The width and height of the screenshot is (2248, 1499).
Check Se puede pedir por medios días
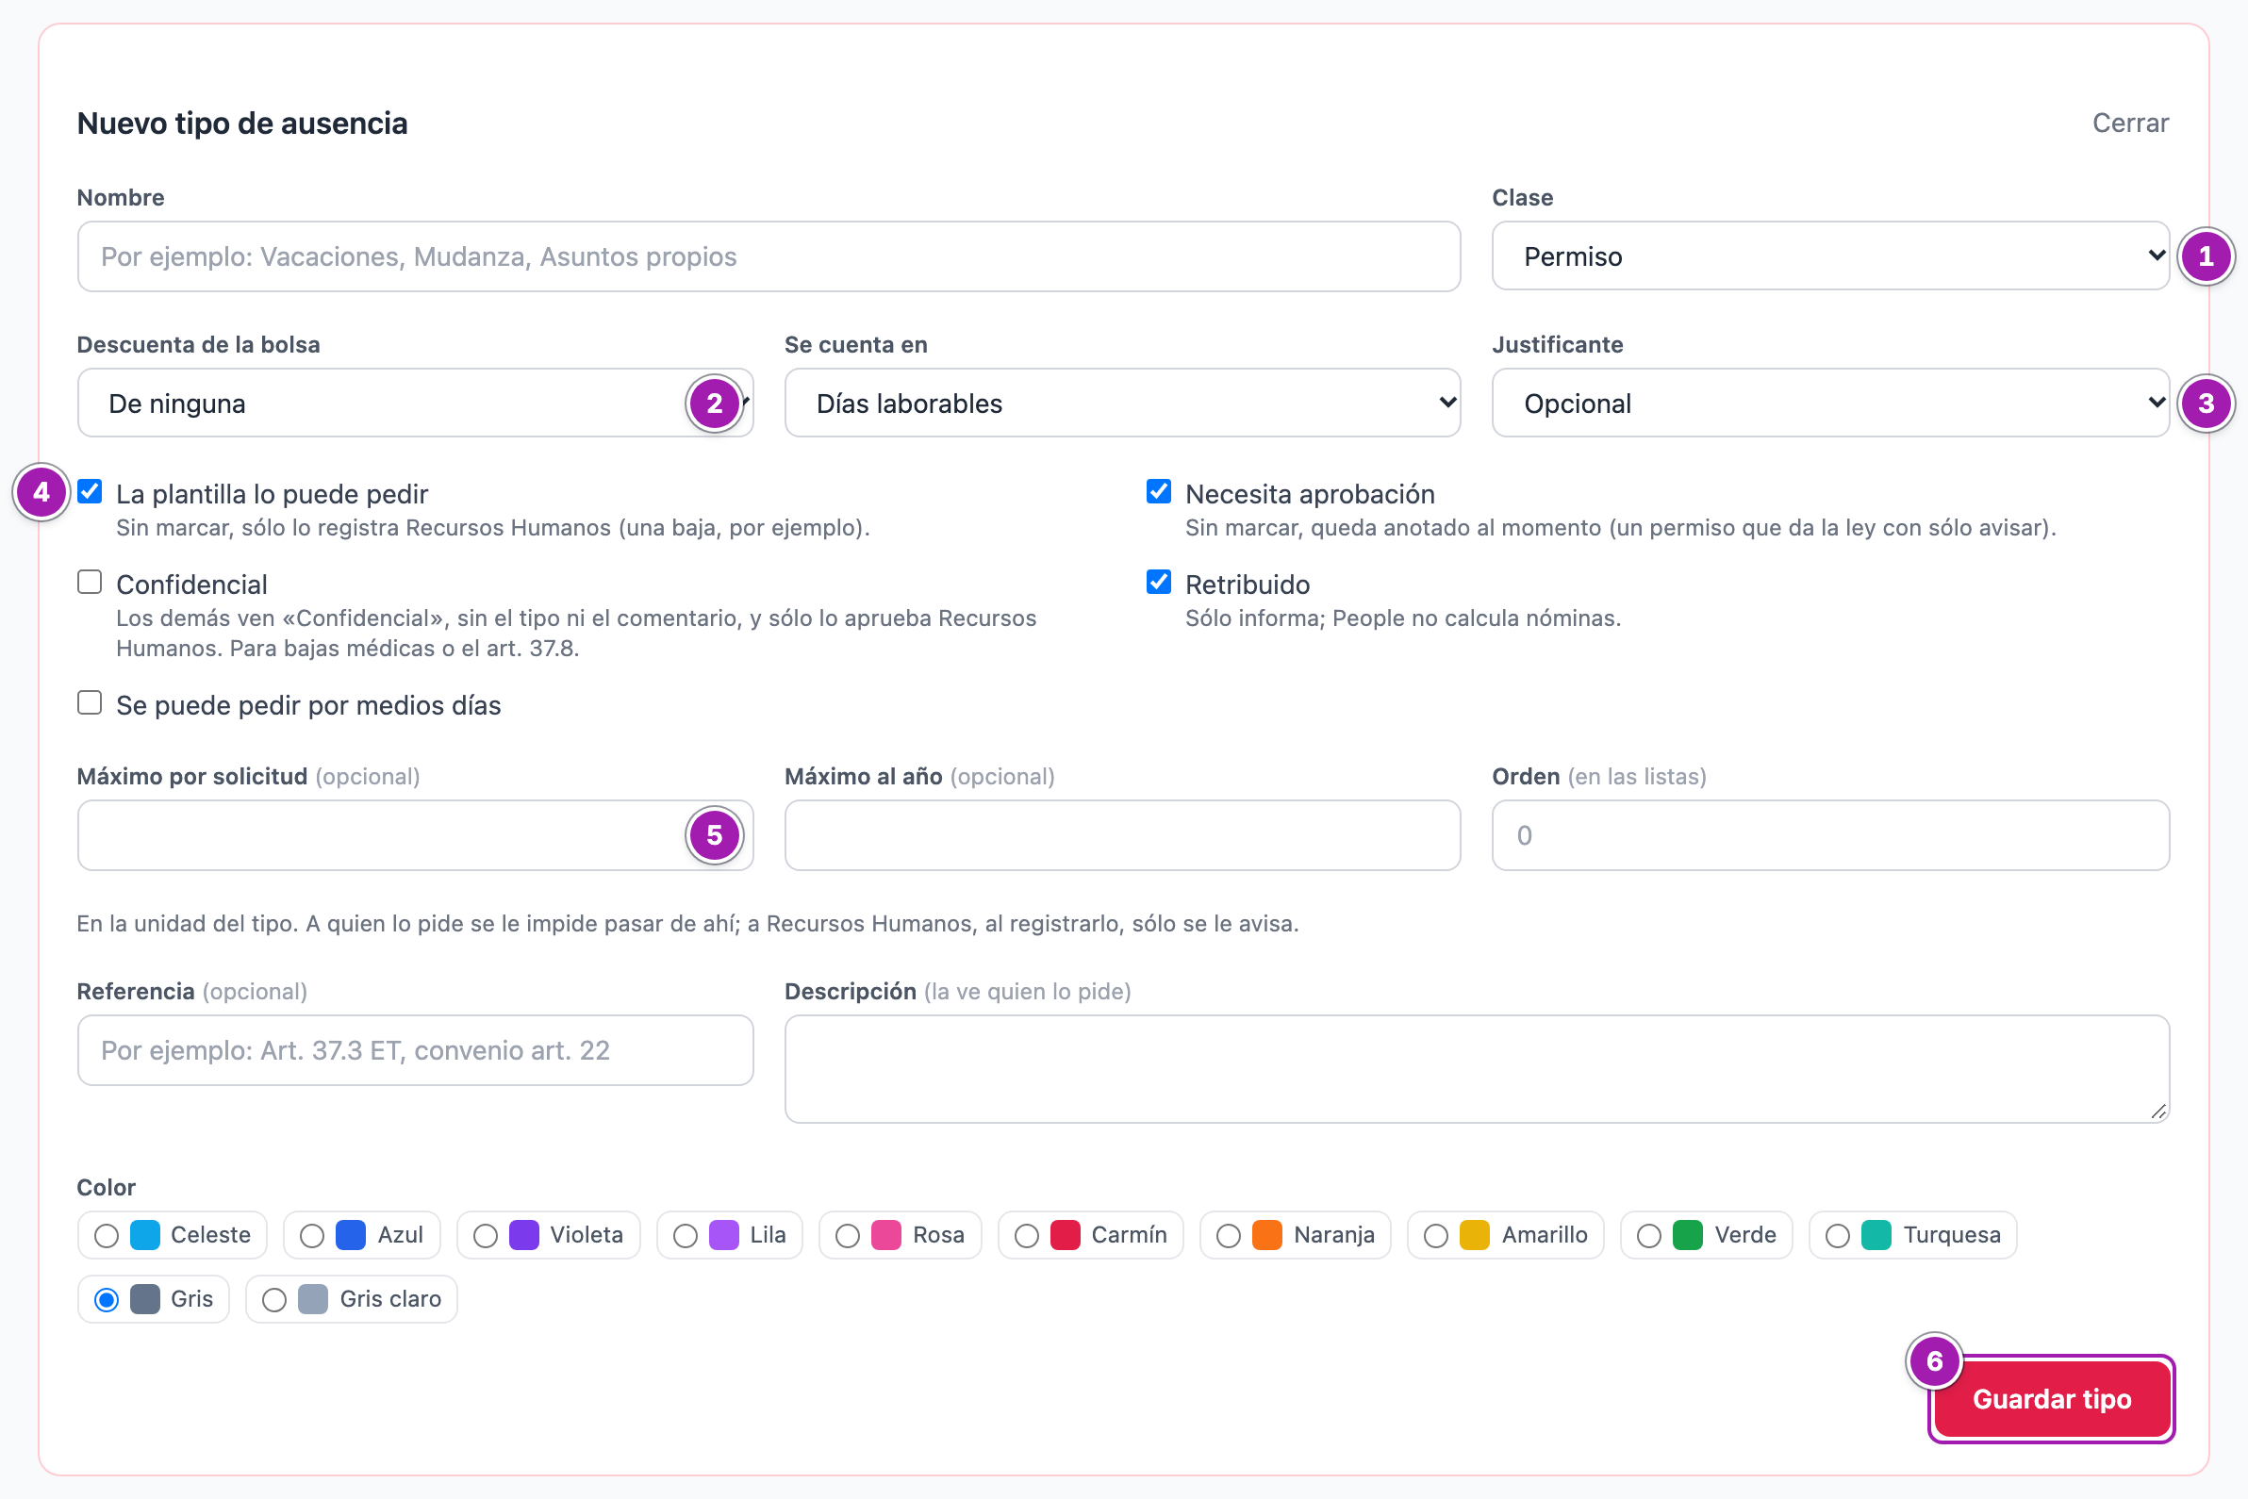click(x=90, y=702)
